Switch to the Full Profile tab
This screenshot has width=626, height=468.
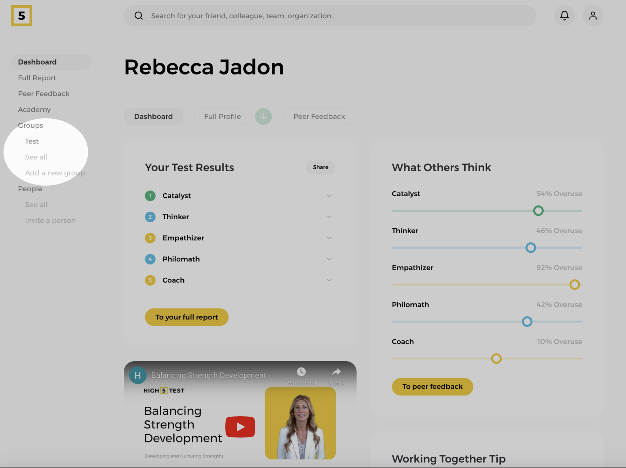coord(222,117)
